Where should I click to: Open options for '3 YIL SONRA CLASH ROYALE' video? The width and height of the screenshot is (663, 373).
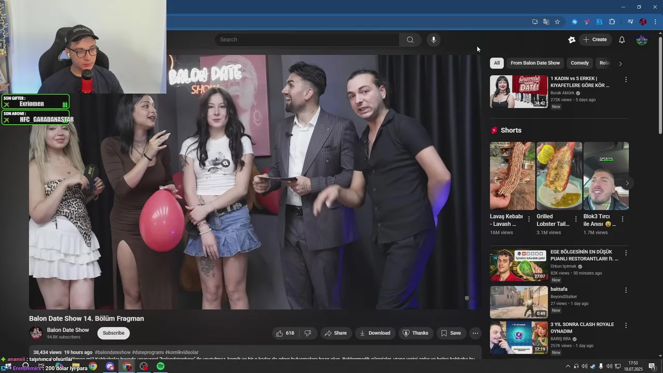tap(626, 326)
